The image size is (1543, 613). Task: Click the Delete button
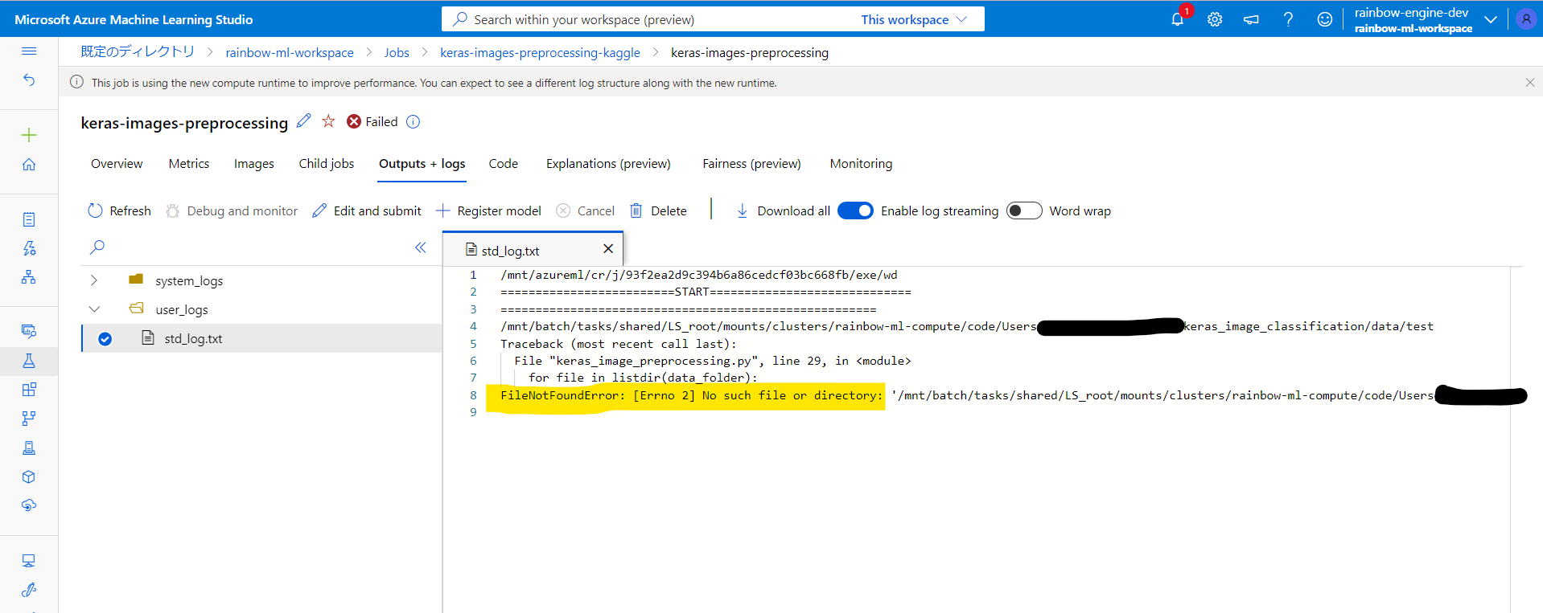coord(658,210)
